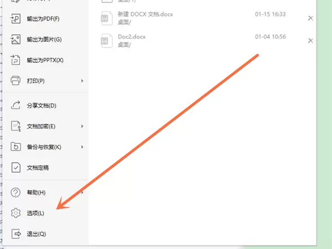The width and height of the screenshot is (332, 249).
Task: Click the share document arrow icon
Action: click(15, 105)
